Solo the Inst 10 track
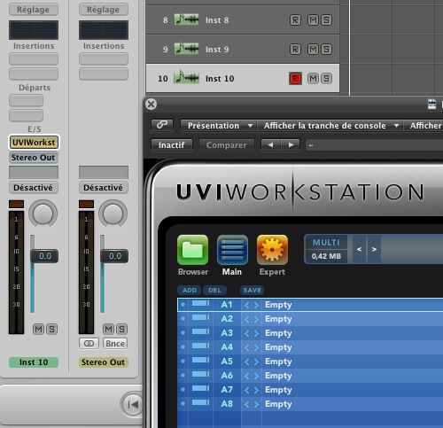Image resolution: width=443 pixels, height=428 pixels. click(326, 78)
